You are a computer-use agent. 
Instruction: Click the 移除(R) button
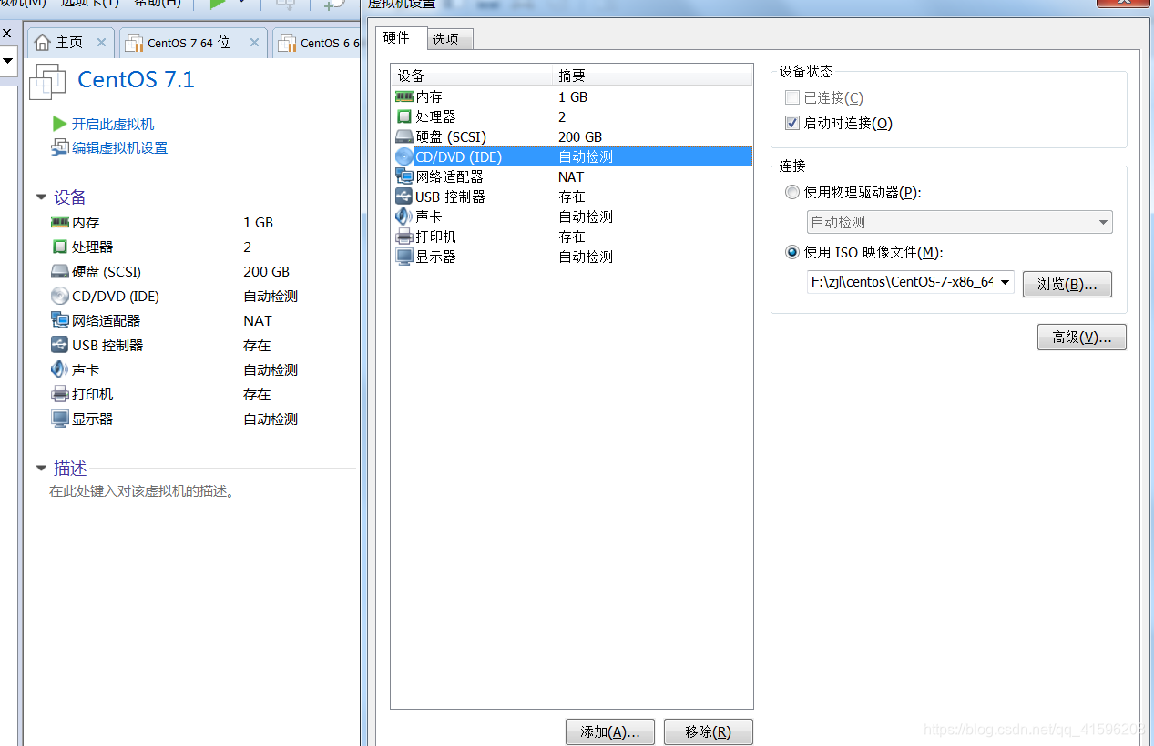click(x=708, y=731)
